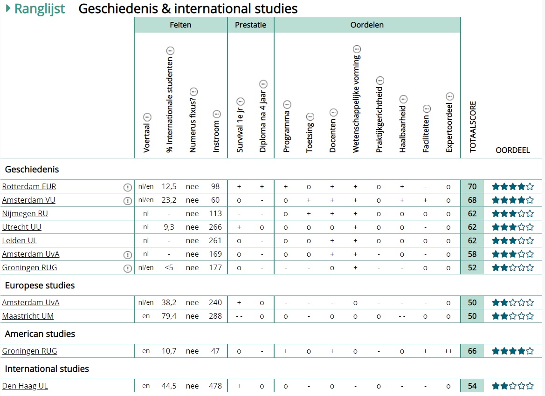Image resolution: width=545 pixels, height=396 pixels.
Task: Click the exclamation icon in Rotterdam EUR row
Action: click(128, 187)
